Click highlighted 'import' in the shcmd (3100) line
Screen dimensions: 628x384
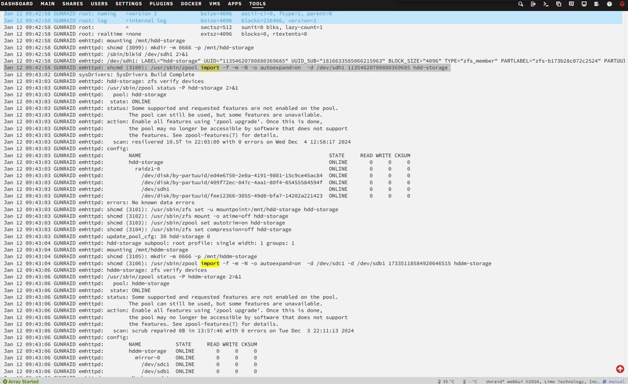[210, 67]
